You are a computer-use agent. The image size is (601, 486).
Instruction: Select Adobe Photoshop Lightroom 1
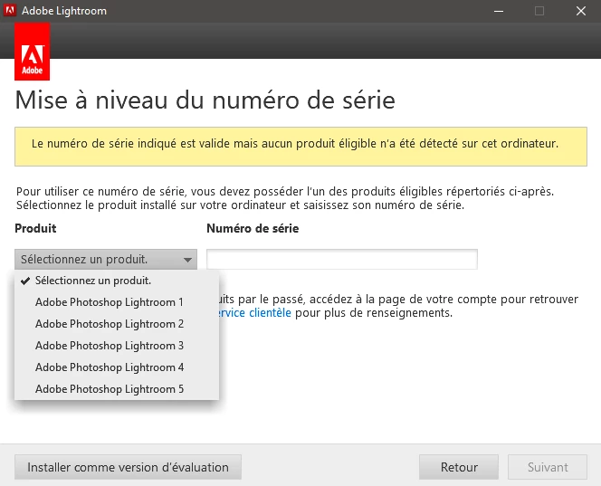pos(117,302)
